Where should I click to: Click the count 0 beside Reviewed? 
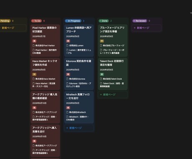point(149,21)
